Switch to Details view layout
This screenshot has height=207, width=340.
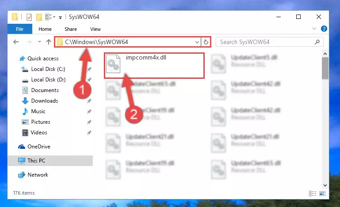313,193
